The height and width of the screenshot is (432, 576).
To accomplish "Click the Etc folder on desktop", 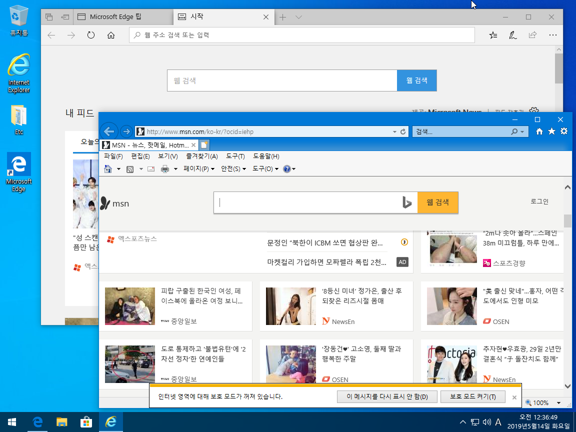I will click(18, 120).
